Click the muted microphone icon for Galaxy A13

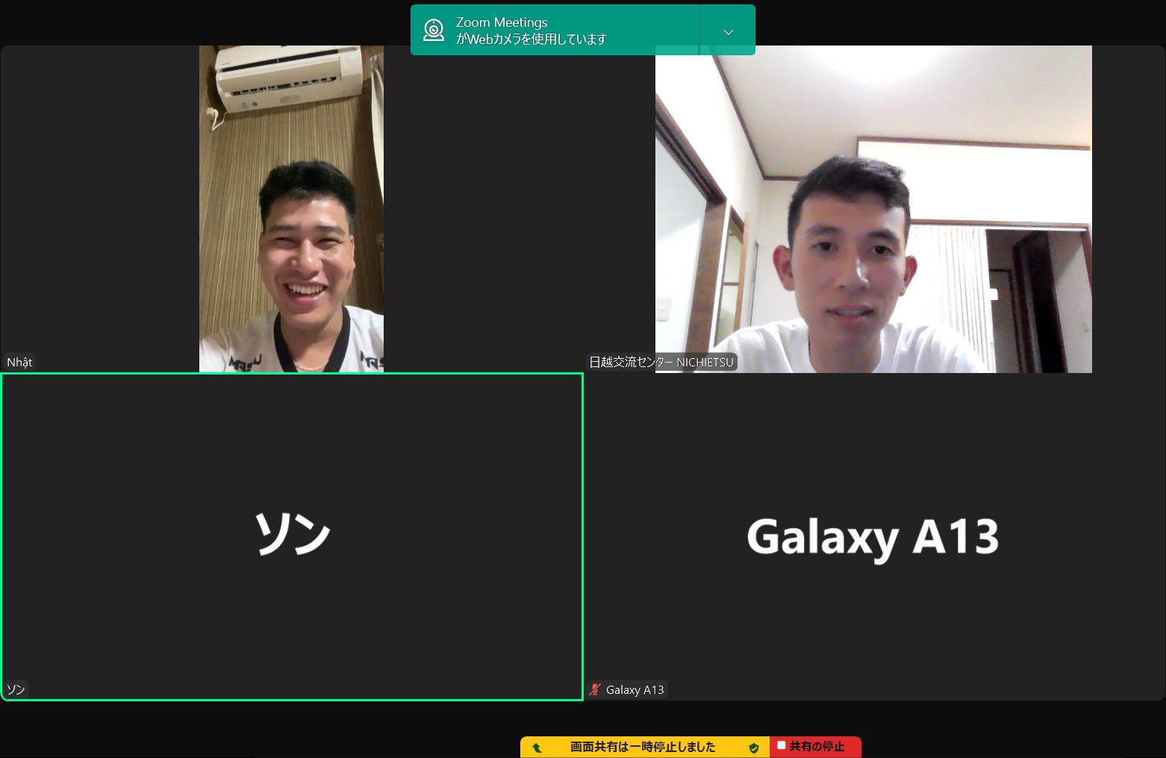[x=595, y=689]
